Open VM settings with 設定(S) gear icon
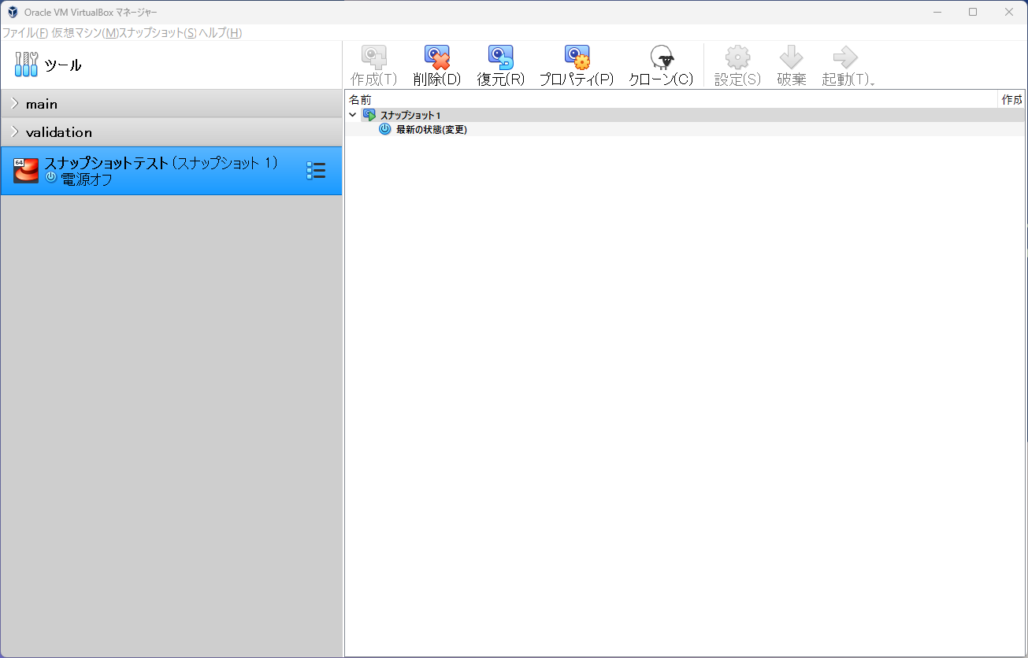1028x658 pixels. coord(737,57)
